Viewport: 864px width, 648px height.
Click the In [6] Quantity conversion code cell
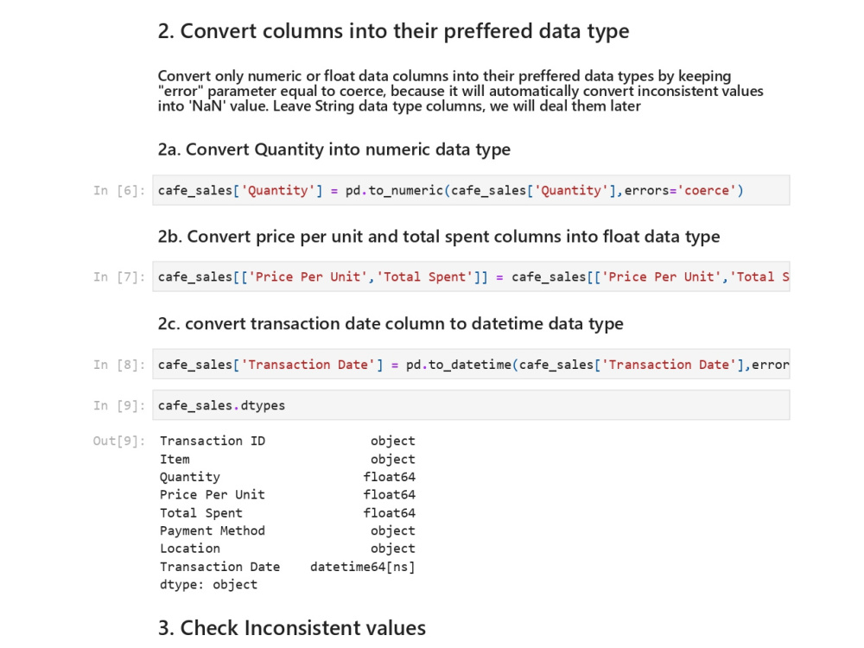471,190
